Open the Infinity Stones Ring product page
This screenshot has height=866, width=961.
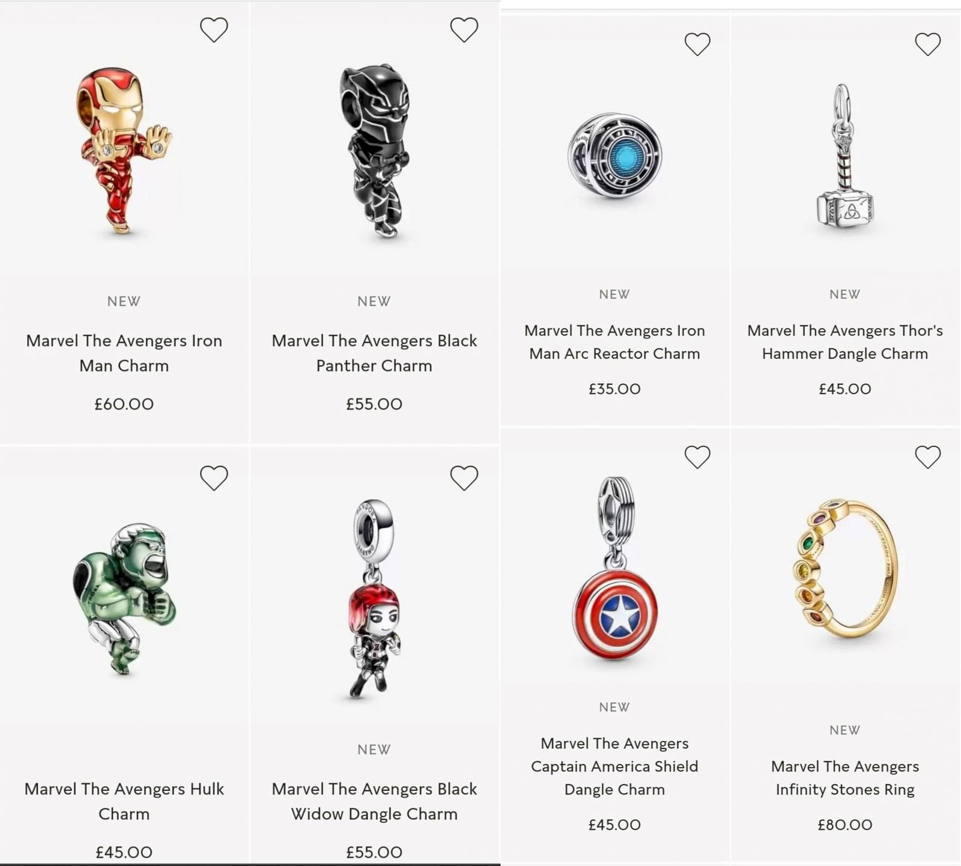pos(844,778)
